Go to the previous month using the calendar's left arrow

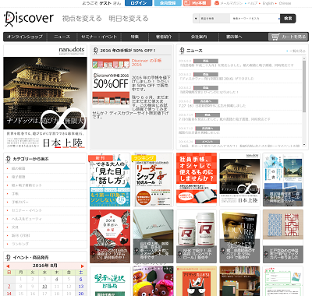8,266
